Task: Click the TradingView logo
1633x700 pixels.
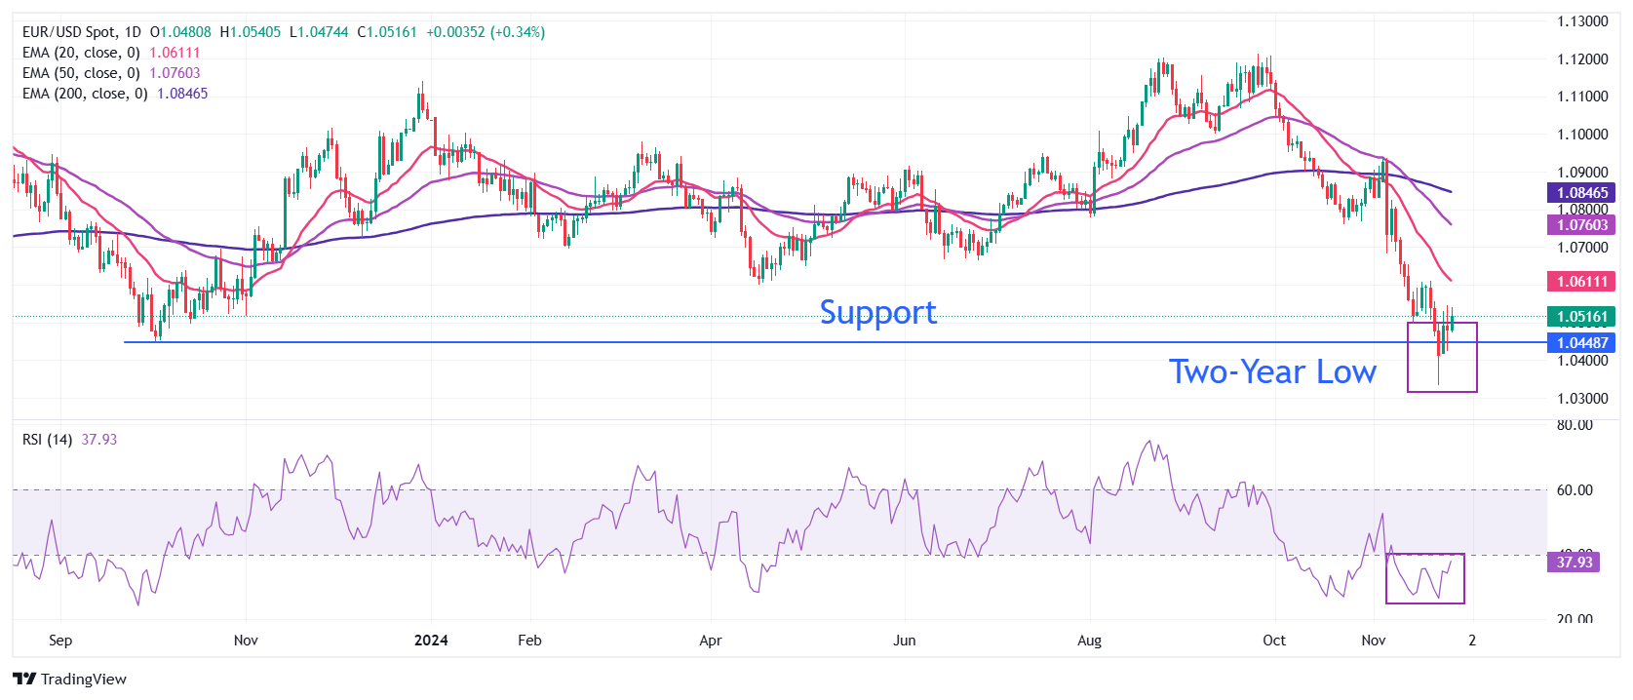Action: tap(70, 680)
